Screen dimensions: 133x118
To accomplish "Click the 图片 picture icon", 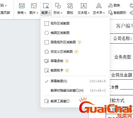I will point(34,6).
